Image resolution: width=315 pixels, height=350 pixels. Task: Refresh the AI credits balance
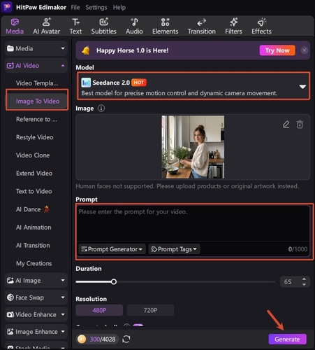[x=126, y=339]
